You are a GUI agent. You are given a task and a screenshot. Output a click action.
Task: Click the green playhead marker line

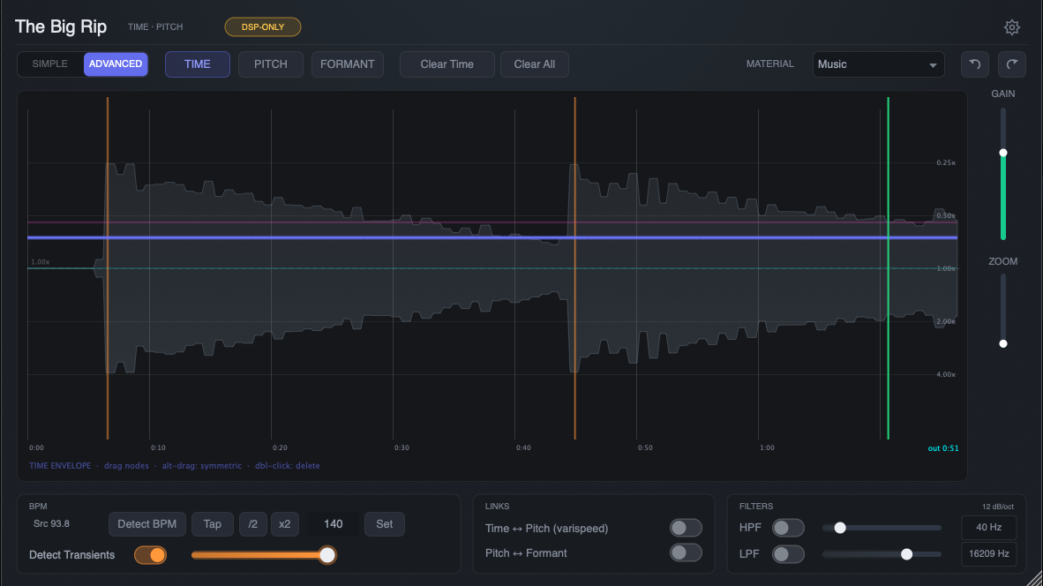click(x=888, y=268)
